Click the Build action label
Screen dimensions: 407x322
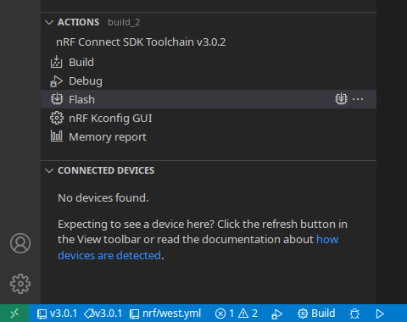click(x=81, y=62)
